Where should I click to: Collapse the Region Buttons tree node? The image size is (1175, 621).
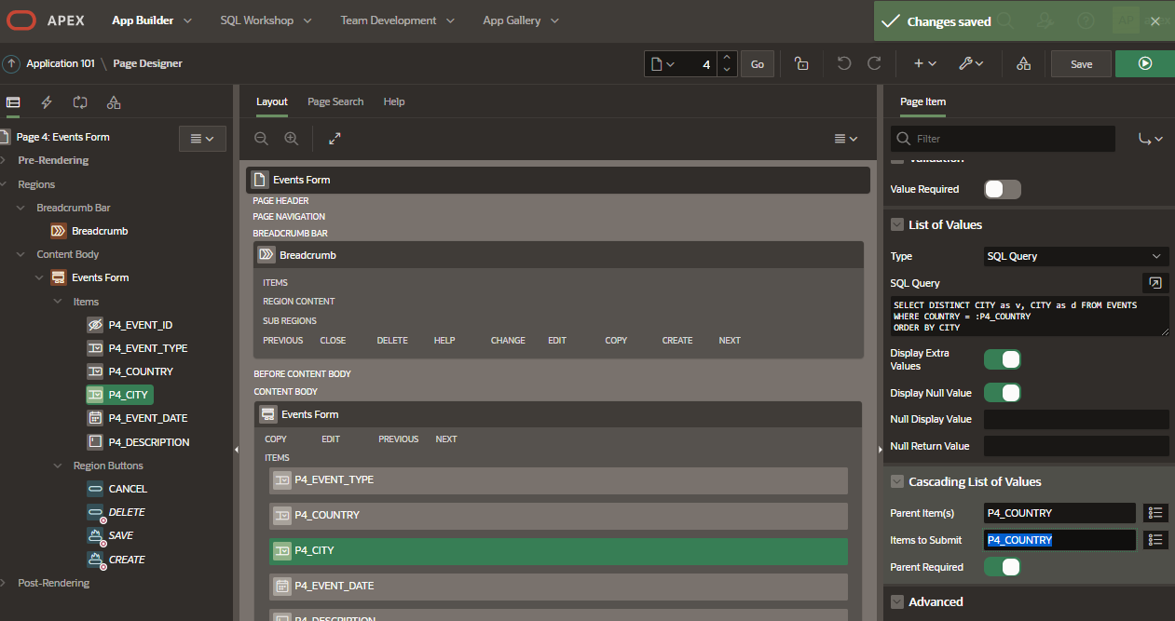click(x=58, y=466)
